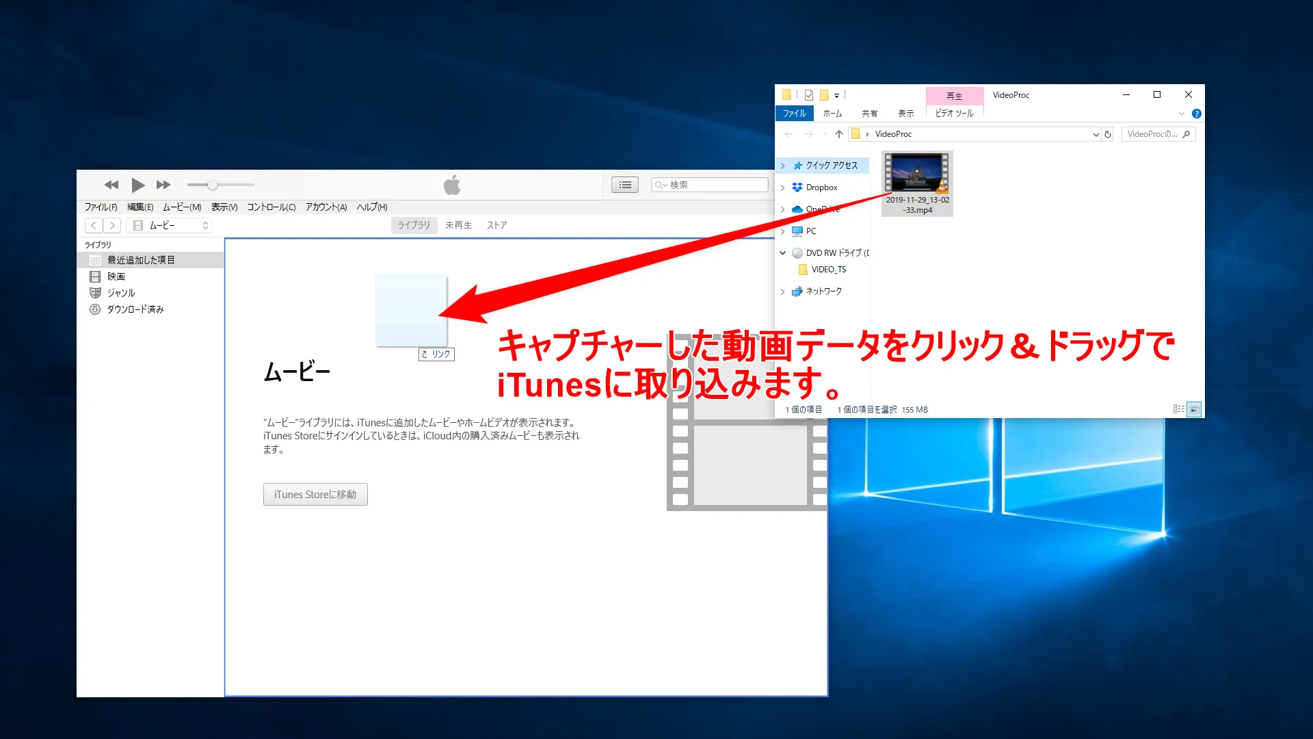This screenshot has width=1313, height=739.
Task: Select 最近追加した項目 in the sidebar
Action: coord(150,260)
